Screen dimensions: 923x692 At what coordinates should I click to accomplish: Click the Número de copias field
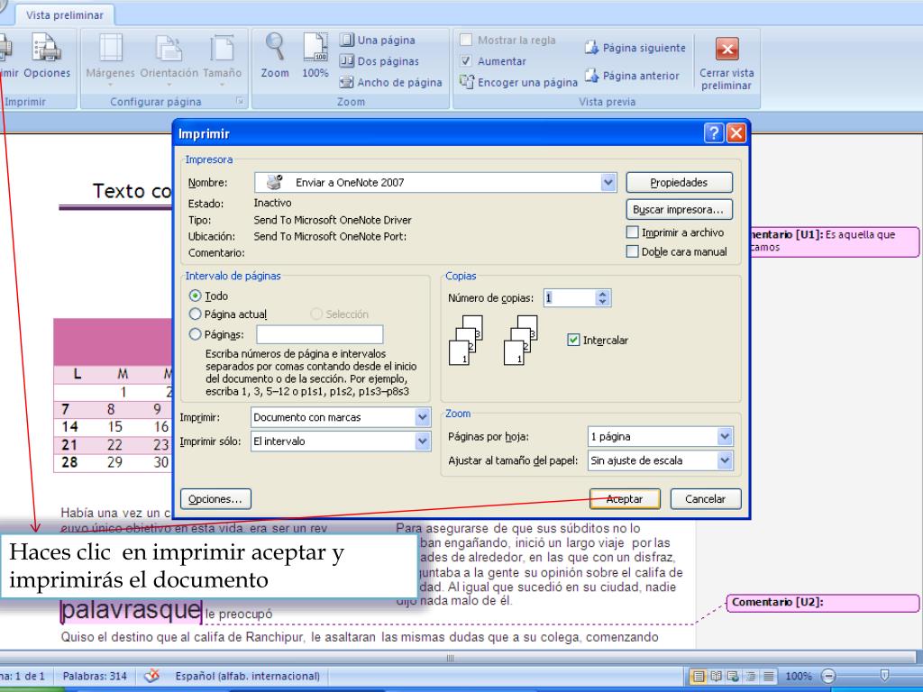570,297
